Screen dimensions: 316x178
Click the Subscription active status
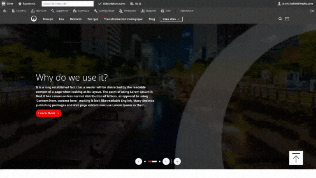[112, 4]
